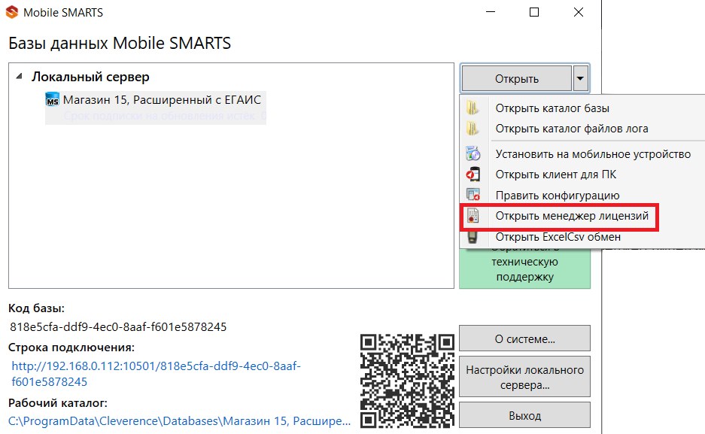Click the license document icon beside 'Открыть менеджер лицензий'
Image resolution: width=705 pixels, height=434 pixels.
pos(473,216)
